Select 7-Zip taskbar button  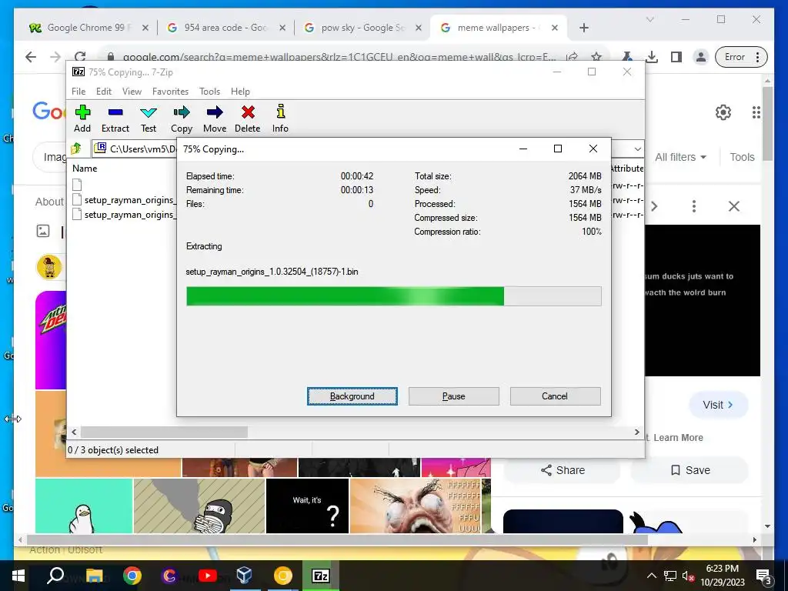tap(321, 576)
